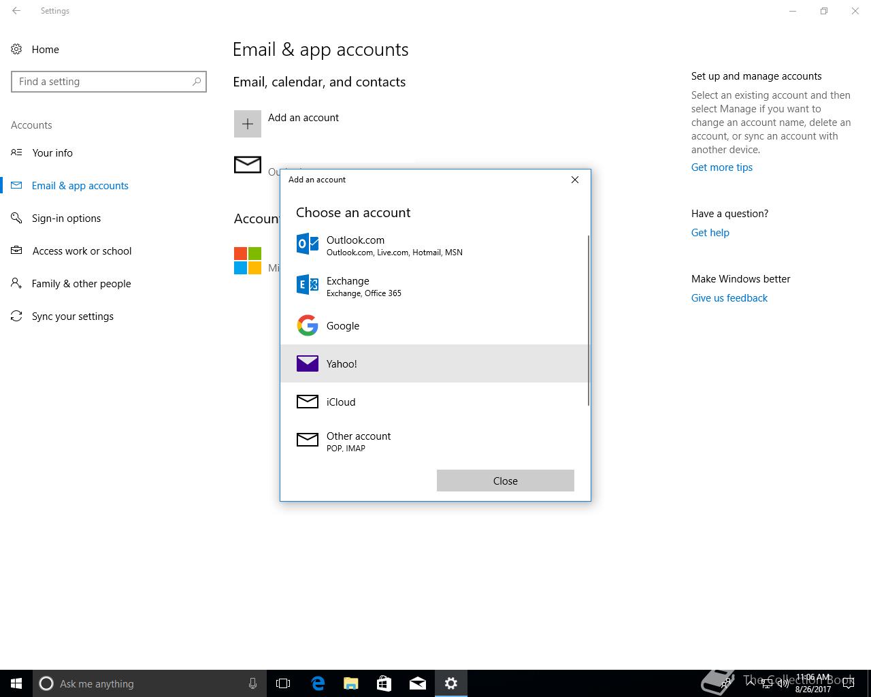Click the Close button in dialog
871x697 pixels.
tap(506, 481)
